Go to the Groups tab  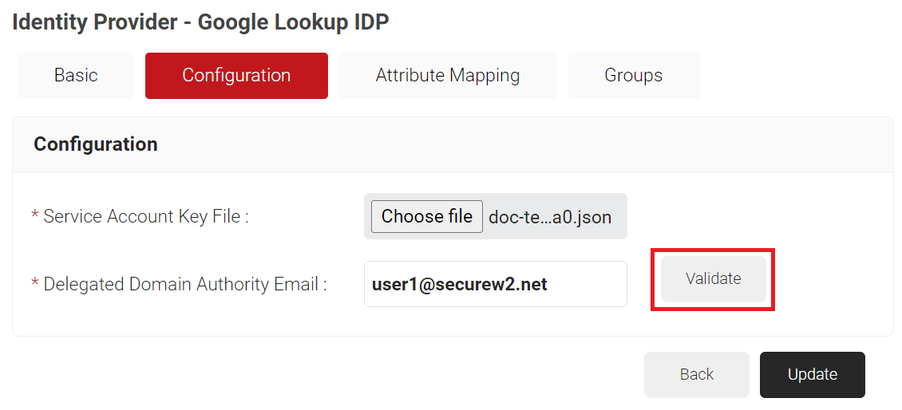[x=633, y=76]
